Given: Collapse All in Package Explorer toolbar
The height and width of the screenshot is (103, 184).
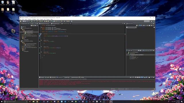Looking at the screenshot, I should [31, 25].
